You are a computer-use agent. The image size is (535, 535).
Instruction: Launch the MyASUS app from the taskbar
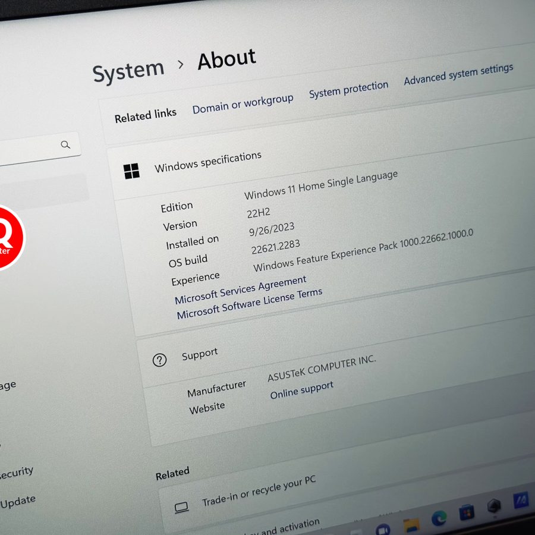point(521,501)
